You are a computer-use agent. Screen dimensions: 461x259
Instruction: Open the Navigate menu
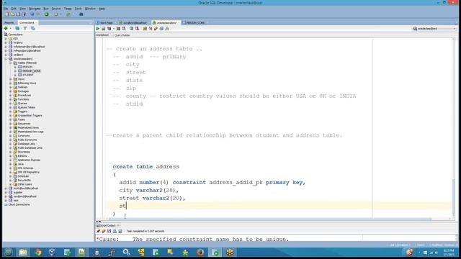pyautogui.click(x=35, y=9)
